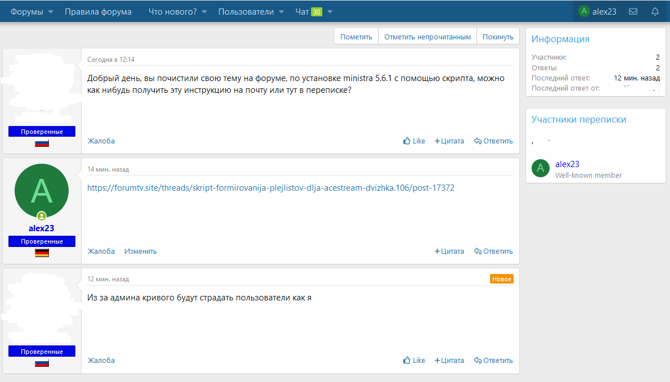Click Жалоба under alex23's message
Image resolution: width=670 pixels, height=382 pixels.
point(101,251)
